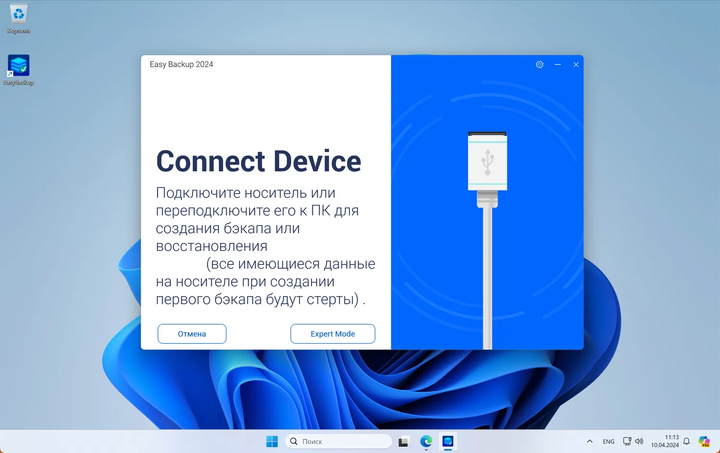The width and height of the screenshot is (720, 453).
Task: Close the Easy Backup 2024 window
Action: [x=576, y=64]
